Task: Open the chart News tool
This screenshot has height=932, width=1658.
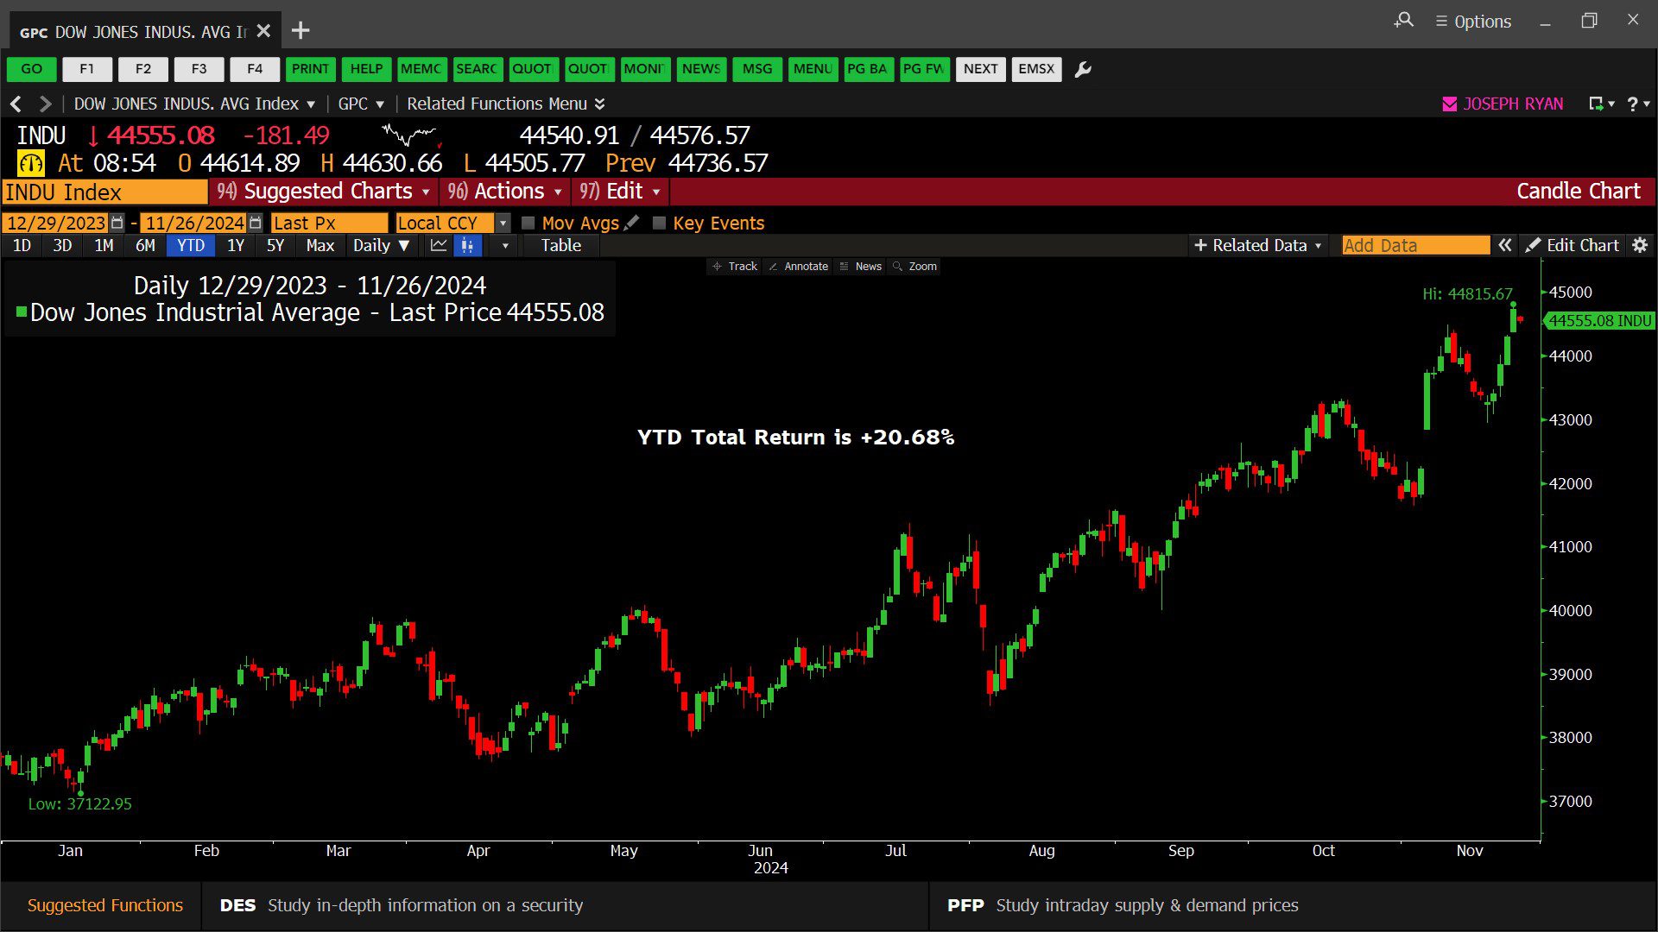Action: [x=861, y=267]
